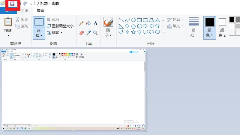Pick the black swatch in color palette

(x=232, y=19)
